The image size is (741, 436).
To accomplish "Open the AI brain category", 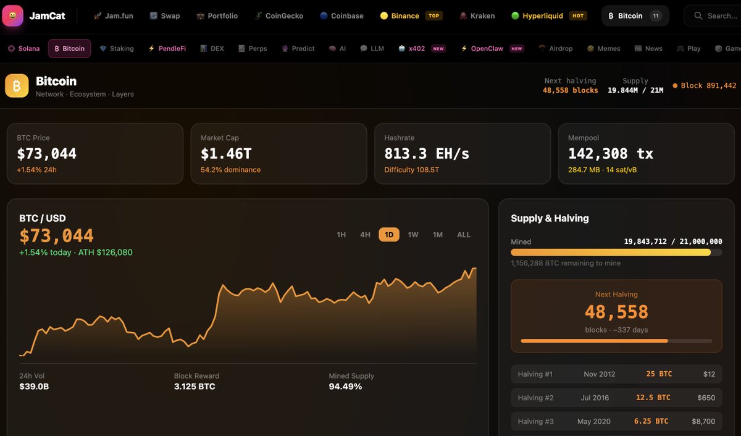I will [x=338, y=48].
